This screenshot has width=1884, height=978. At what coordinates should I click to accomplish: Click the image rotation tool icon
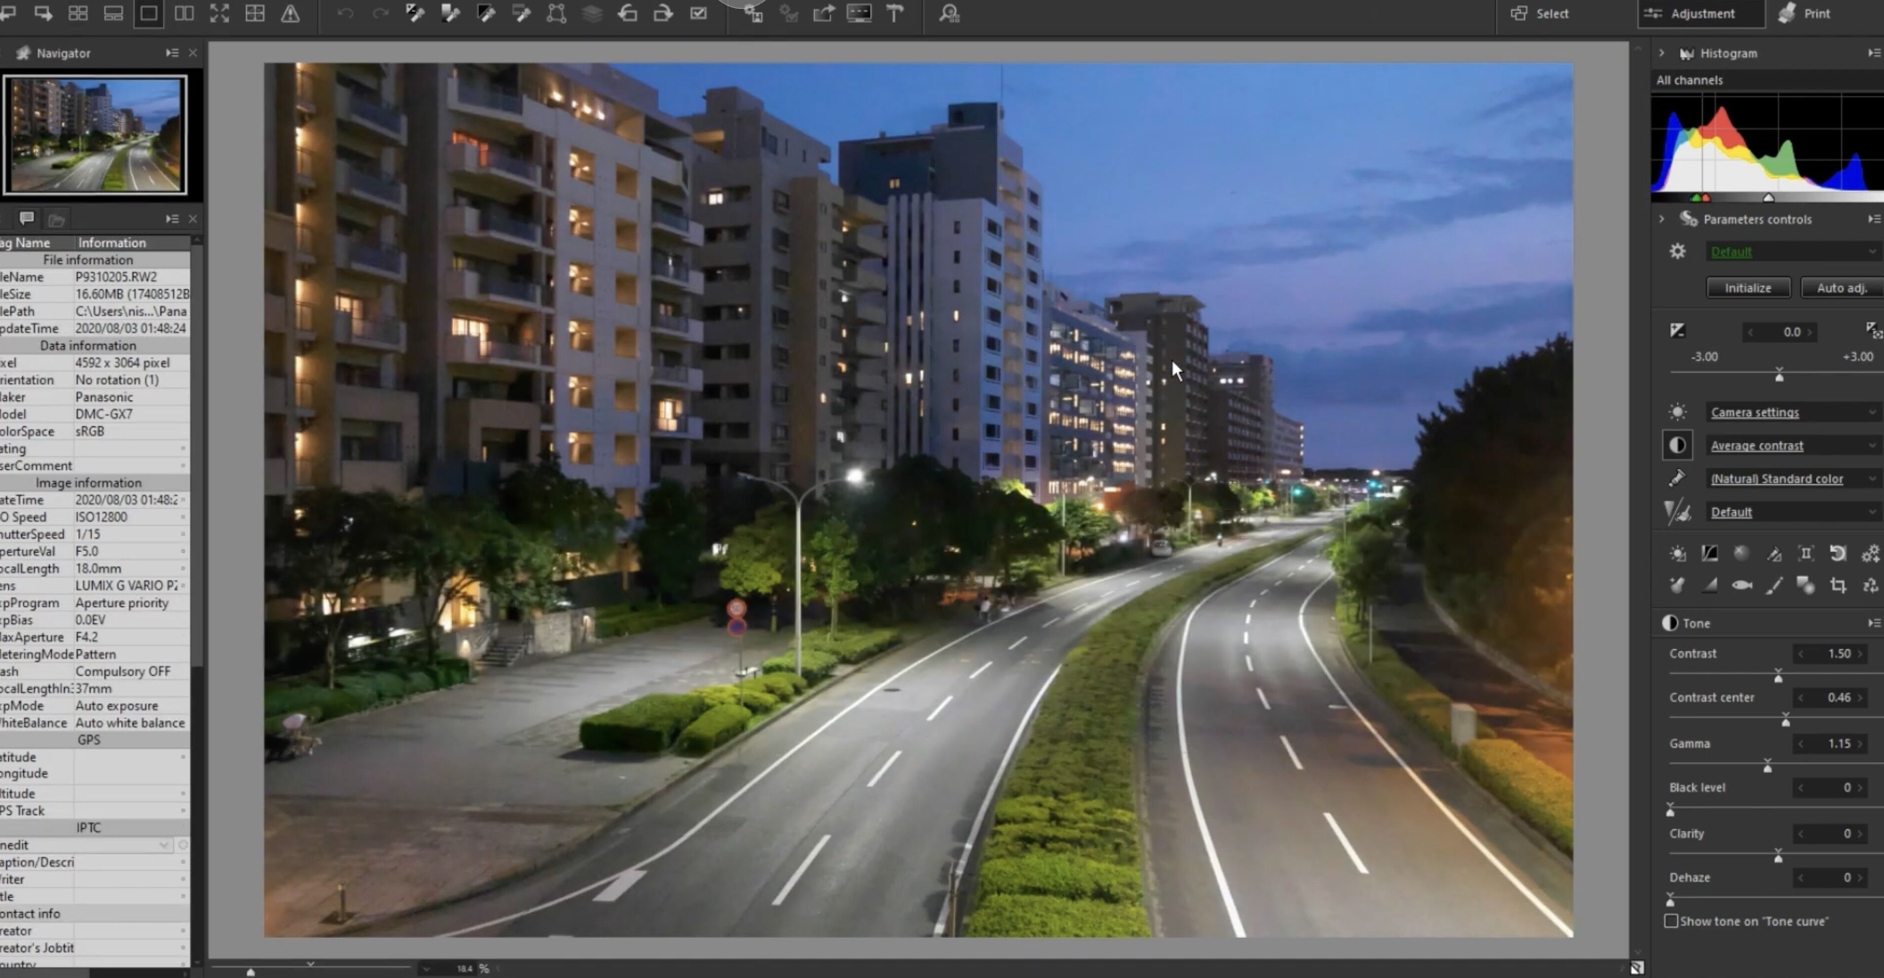tap(1838, 554)
